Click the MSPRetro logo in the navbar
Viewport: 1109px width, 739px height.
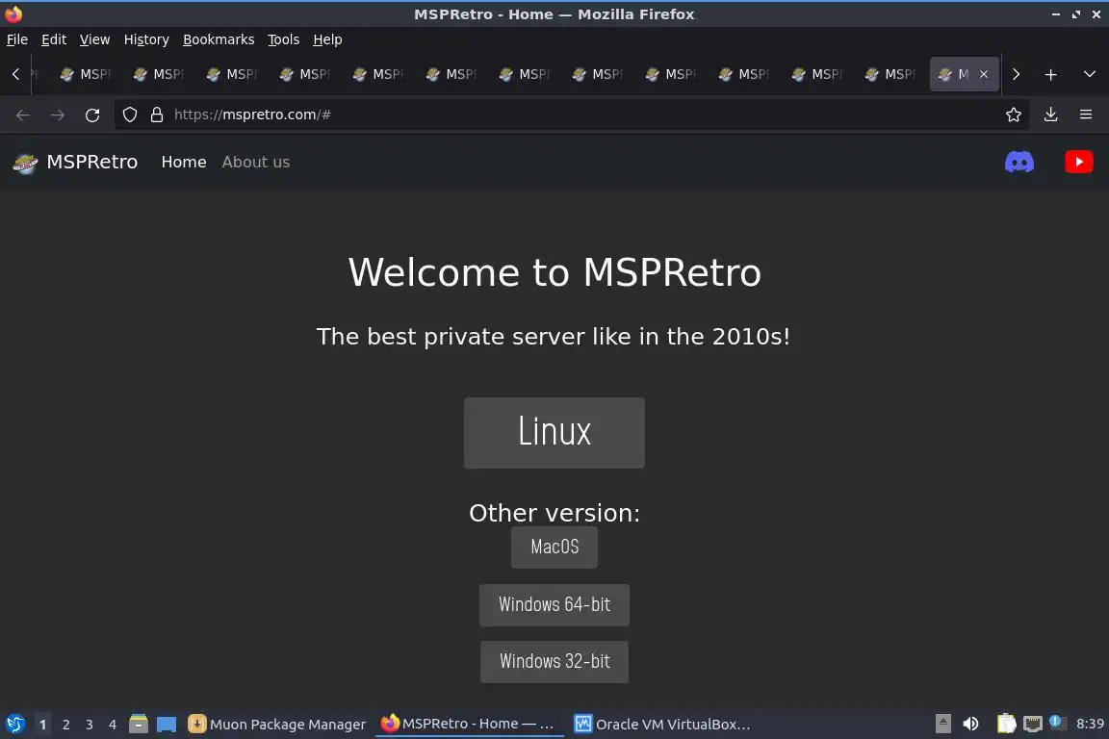pyautogui.click(x=25, y=163)
